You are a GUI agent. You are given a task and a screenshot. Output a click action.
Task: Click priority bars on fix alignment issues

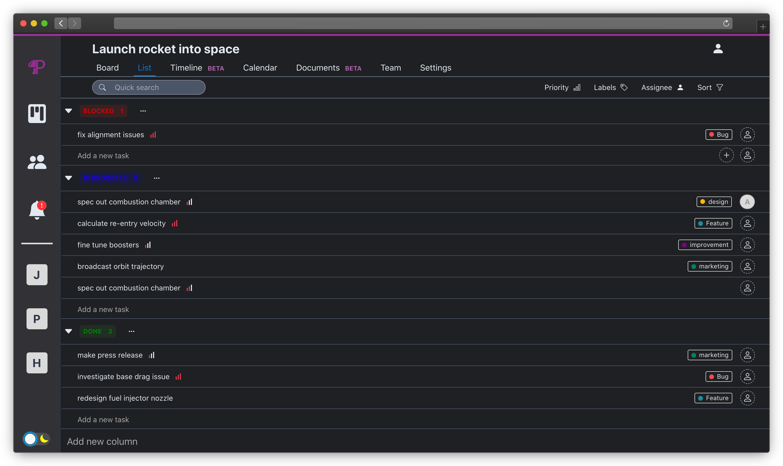pyautogui.click(x=153, y=135)
